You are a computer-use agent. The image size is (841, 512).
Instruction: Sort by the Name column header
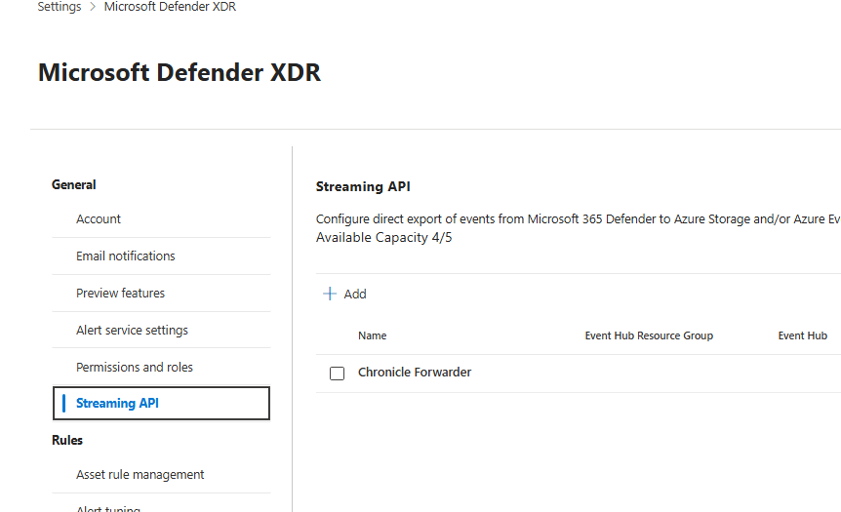373,336
